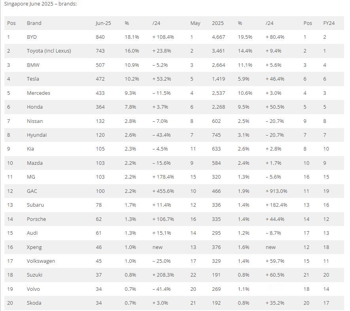350x311 pixels.
Task: Click Volkswagen in the brand column
Action: (41, 261)
